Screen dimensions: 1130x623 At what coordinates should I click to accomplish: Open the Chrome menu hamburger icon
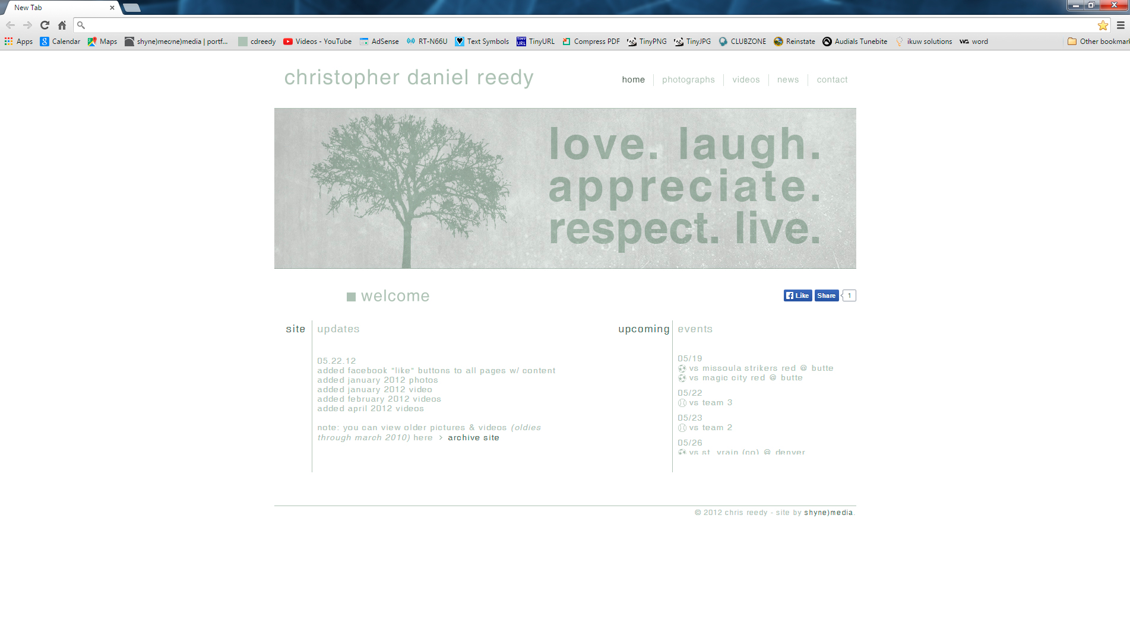[x=1120, y=25]
